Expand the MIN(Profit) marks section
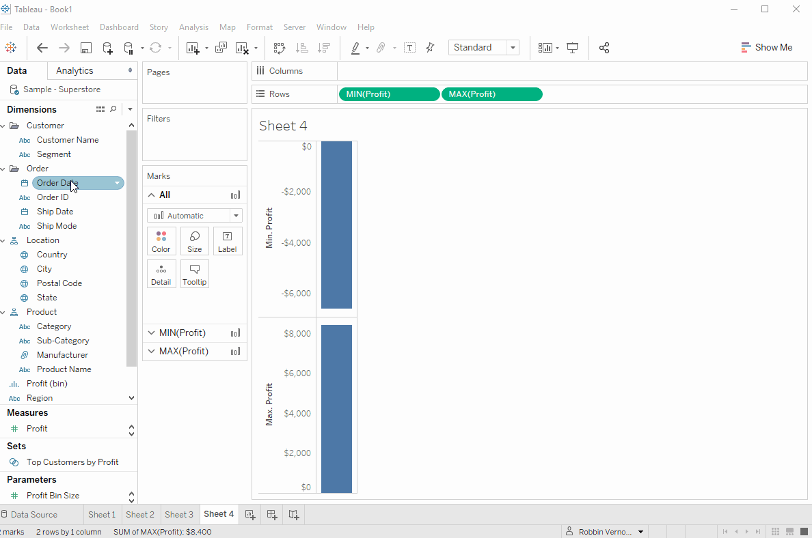Viewport: 812px width, 538px height. click(152, 333)
